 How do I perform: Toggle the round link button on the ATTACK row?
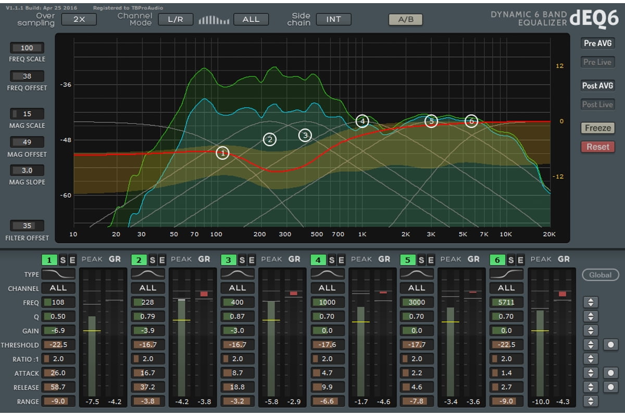610,373
